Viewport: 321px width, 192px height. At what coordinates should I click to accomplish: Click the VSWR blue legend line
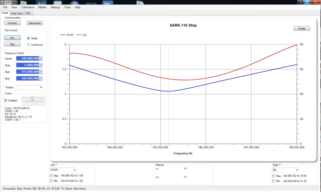click(62, 35)
